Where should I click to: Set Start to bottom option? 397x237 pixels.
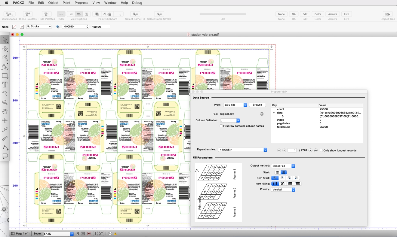[284, 172]
